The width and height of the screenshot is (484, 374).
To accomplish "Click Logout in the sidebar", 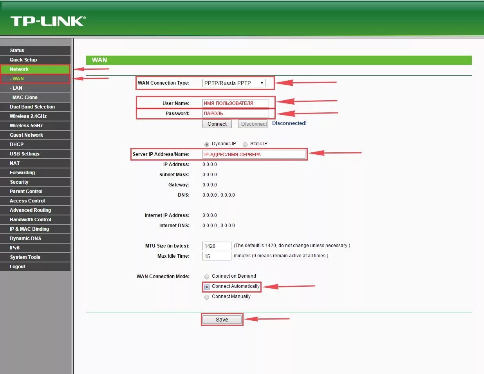I will click(x=35, y=267).
